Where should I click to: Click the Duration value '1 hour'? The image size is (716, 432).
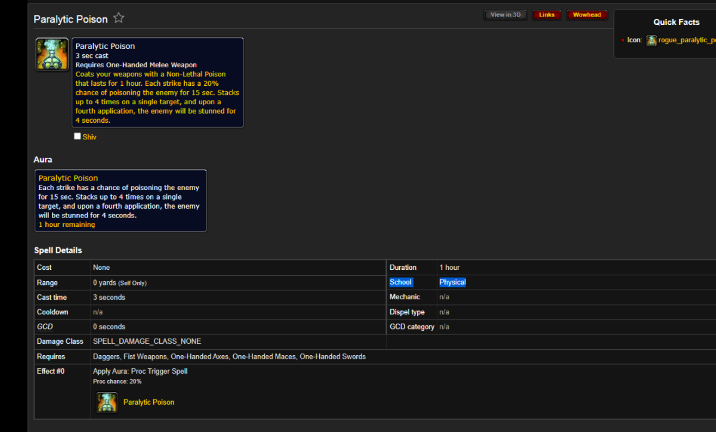click(449, 268)
